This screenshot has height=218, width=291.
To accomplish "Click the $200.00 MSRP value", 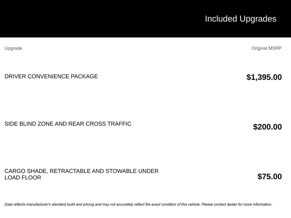I will (x=267, y=127).
